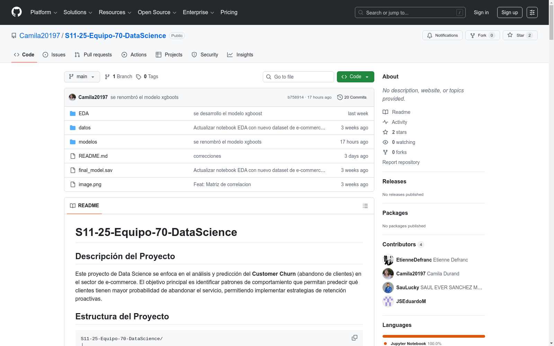Select the README tab header
The width and height of the screenshot is (554, 346).
coord(84,206)
